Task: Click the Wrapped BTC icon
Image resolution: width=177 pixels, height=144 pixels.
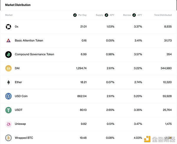Action: pyautogui.click(x=9, y=138)
